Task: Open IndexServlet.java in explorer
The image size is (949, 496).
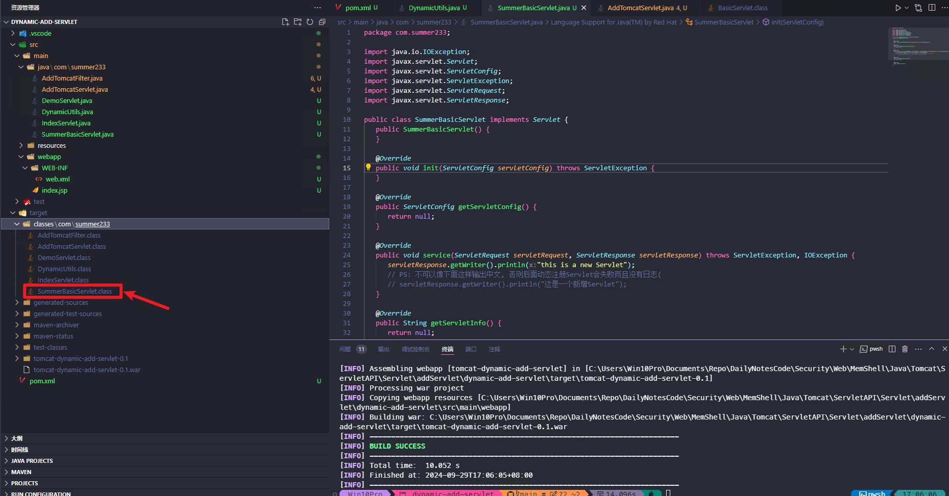Action: 66,123
